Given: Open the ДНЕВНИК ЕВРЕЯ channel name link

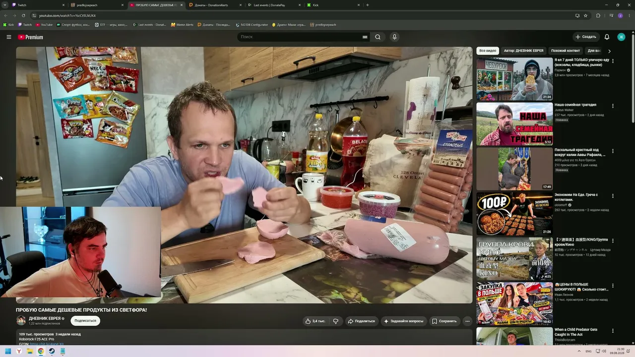Looking at the screenshot, I should pos(45,318).
